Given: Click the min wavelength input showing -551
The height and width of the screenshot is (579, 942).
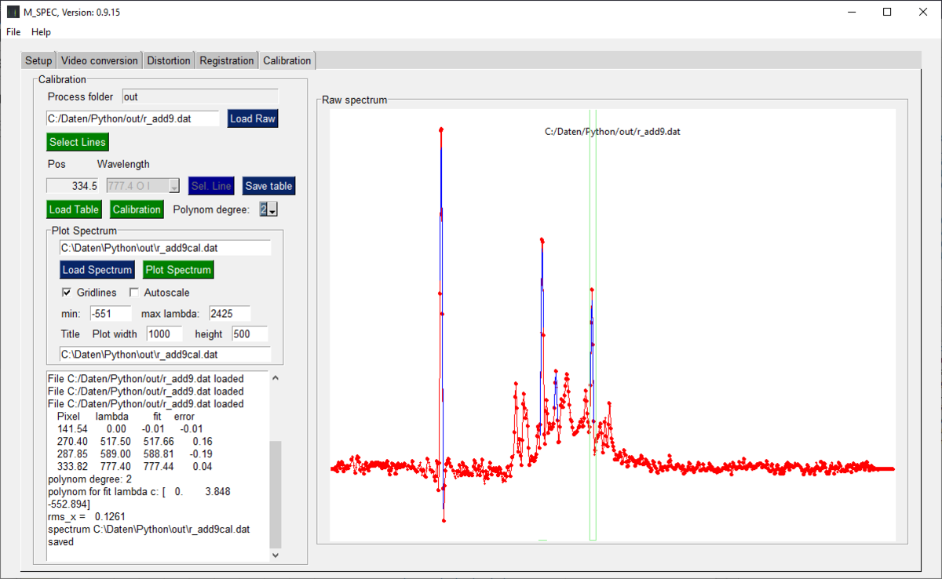Looking at the screenshot, I should [x=110, y=313].
